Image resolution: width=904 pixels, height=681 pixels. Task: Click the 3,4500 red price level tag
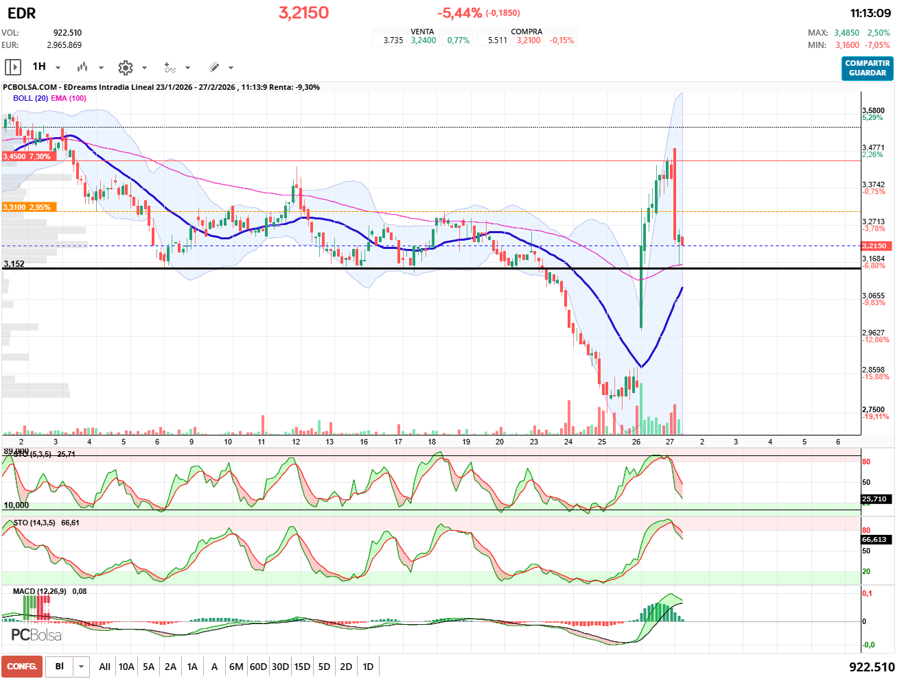(x=27, y=156)
